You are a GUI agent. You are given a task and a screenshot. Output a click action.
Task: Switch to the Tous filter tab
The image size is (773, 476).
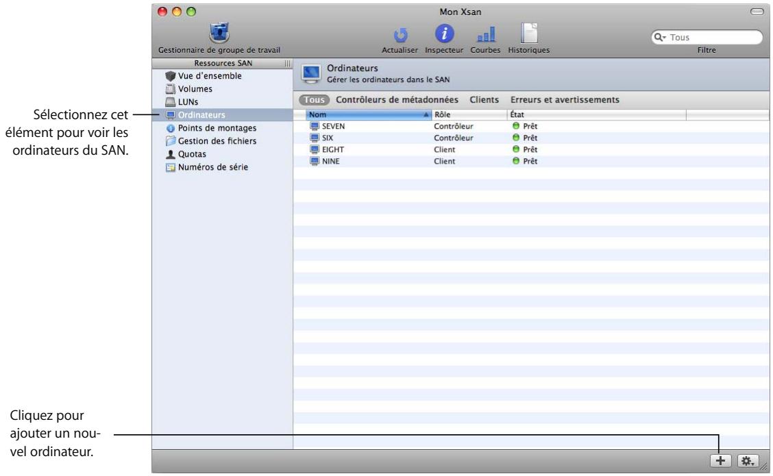tap(314, 99)
